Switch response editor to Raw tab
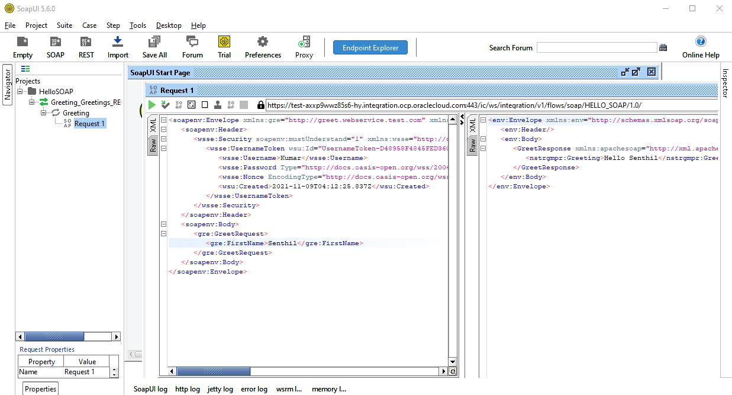This screenshot has width=732, height=395. tap(472, 146)
